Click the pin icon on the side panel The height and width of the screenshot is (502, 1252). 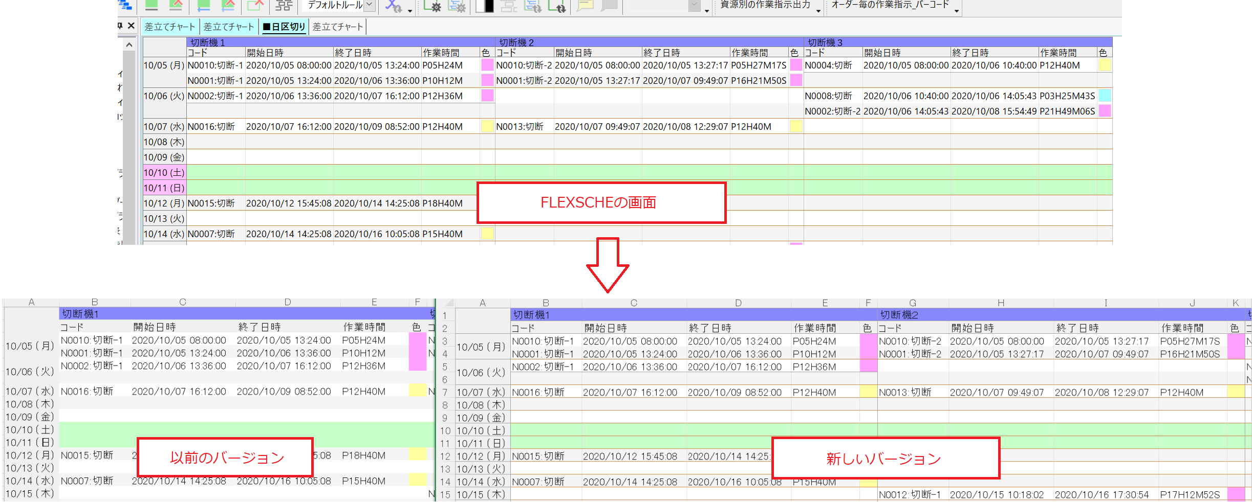(x=120, y=26)
